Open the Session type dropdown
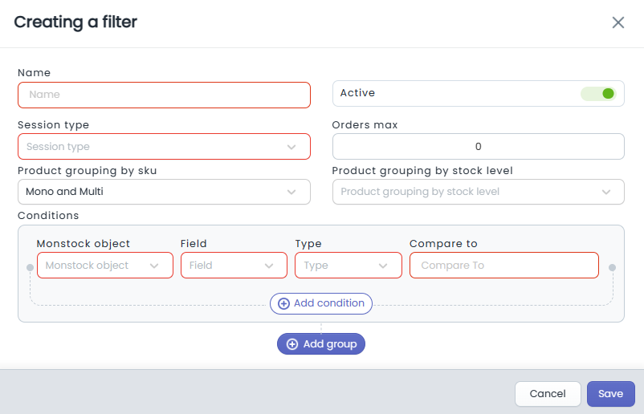 tap(164, 147)
